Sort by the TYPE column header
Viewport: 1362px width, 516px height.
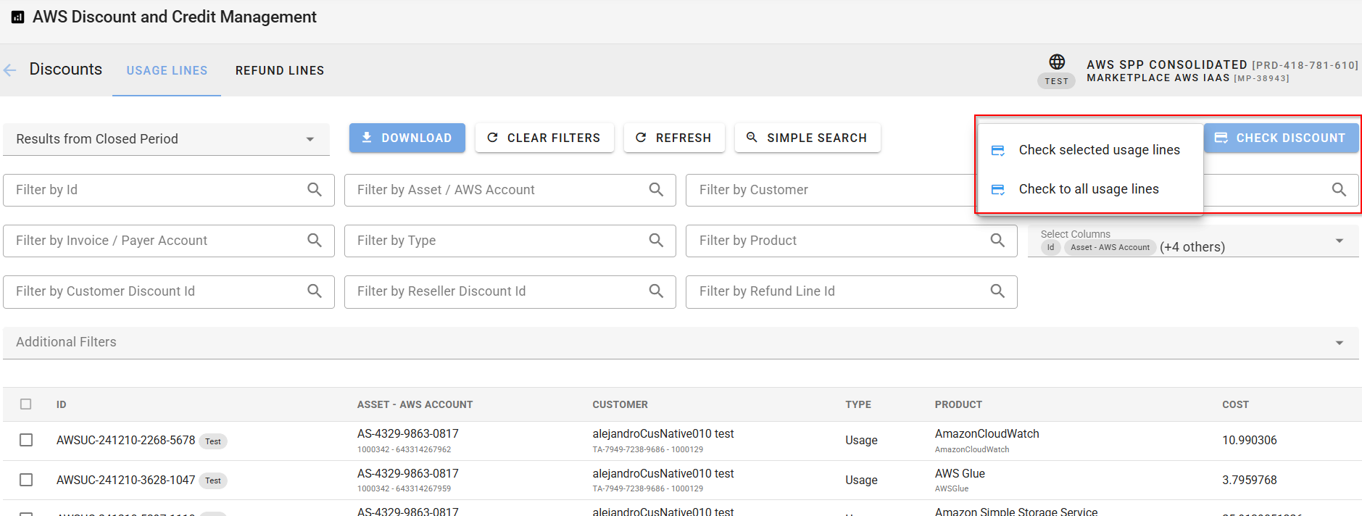click(x=858, y=404)
